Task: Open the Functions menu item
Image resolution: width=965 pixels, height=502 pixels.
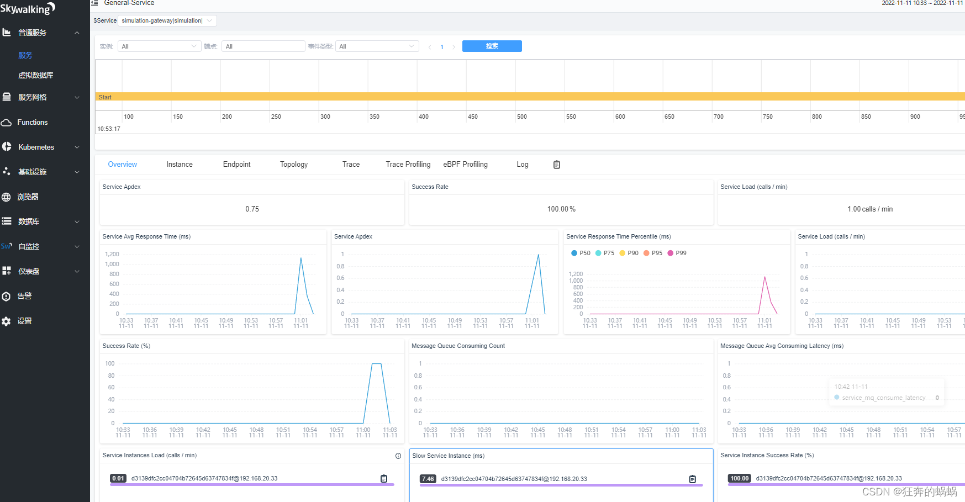Action: click(x=33, y=123)
